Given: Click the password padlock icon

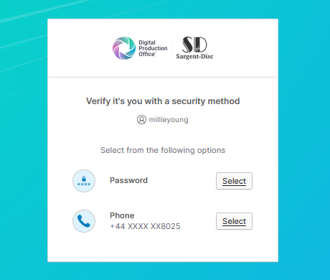Looking at the screenshot, I should tap(84, 181).
